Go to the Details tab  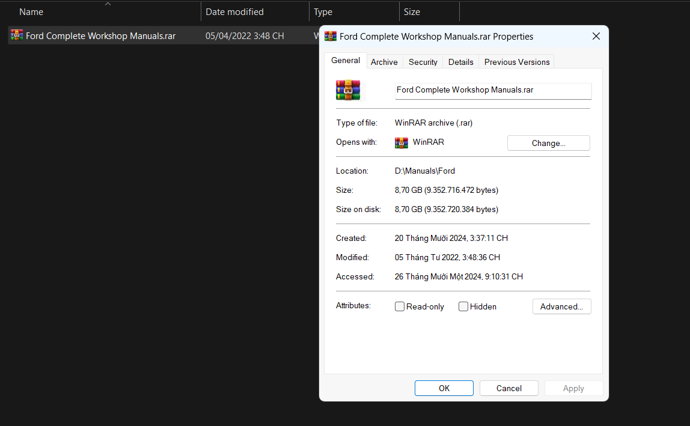[x=461, y=62]
